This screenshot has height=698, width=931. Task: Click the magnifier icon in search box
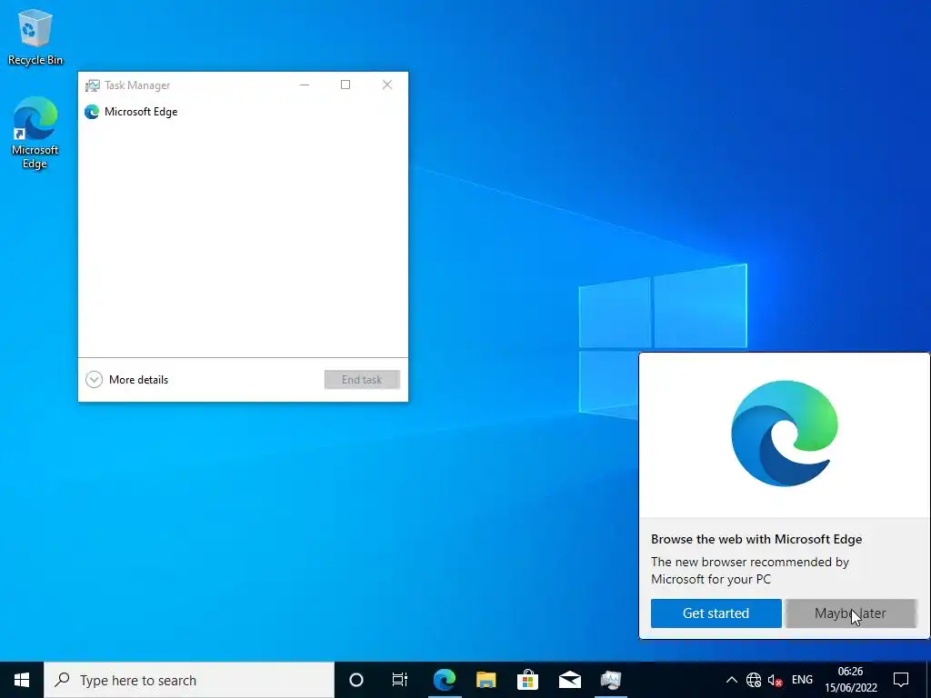click(x=62, y=680)
